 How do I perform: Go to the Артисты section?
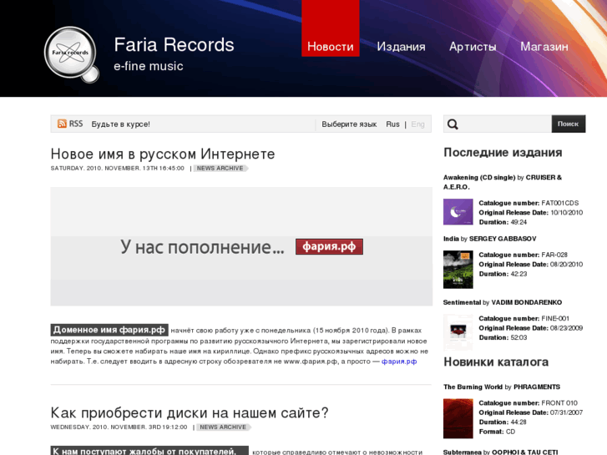click(473, 47)
